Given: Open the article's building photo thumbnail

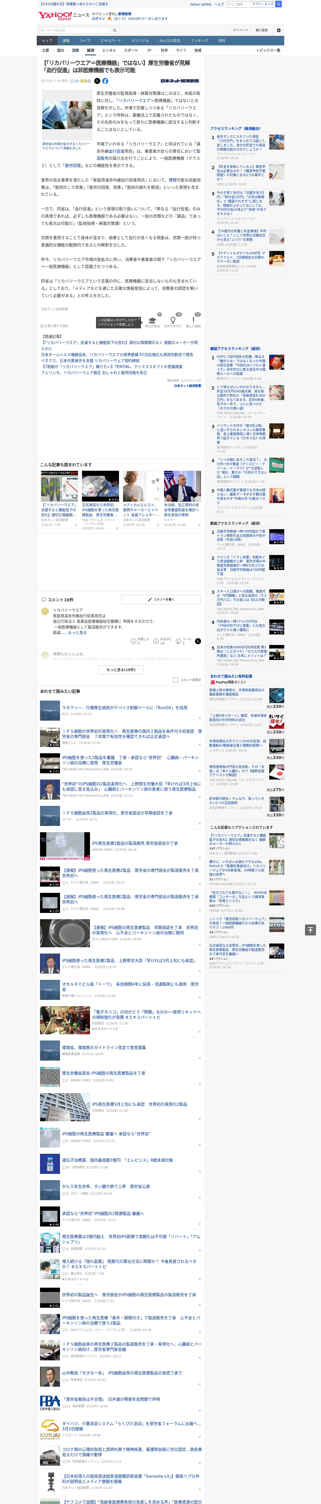Looking at the screenshot, I should 66,115.
